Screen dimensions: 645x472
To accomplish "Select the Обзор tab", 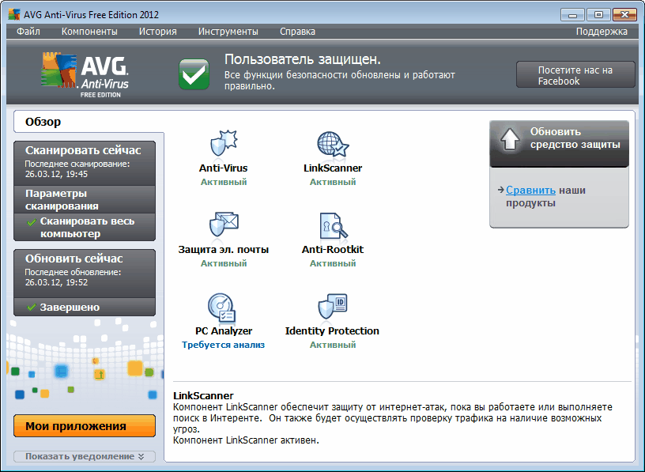I will (89, 122).
